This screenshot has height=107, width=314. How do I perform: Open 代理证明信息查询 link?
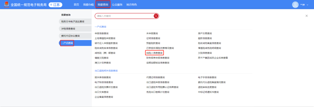pos(156,77)
